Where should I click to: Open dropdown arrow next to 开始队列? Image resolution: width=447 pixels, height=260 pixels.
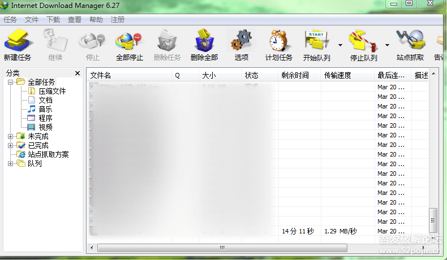(x=340, y=45)
